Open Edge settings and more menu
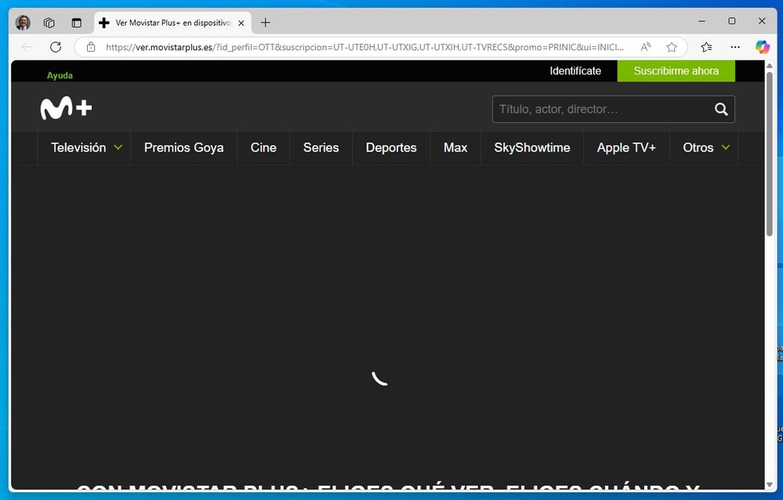Viewport: 783px width, 500px height. tap(734, 47)
